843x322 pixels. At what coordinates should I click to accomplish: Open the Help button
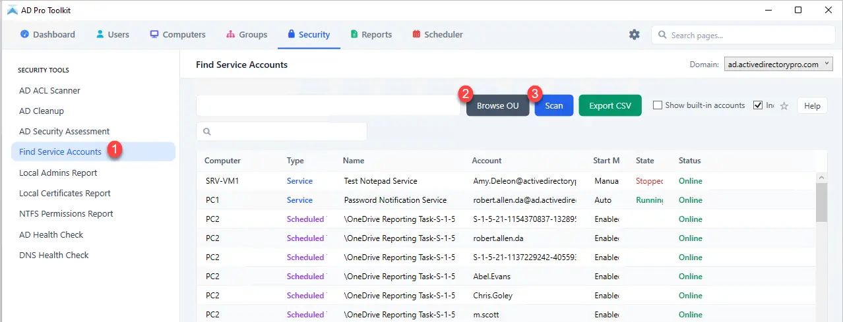812,105
